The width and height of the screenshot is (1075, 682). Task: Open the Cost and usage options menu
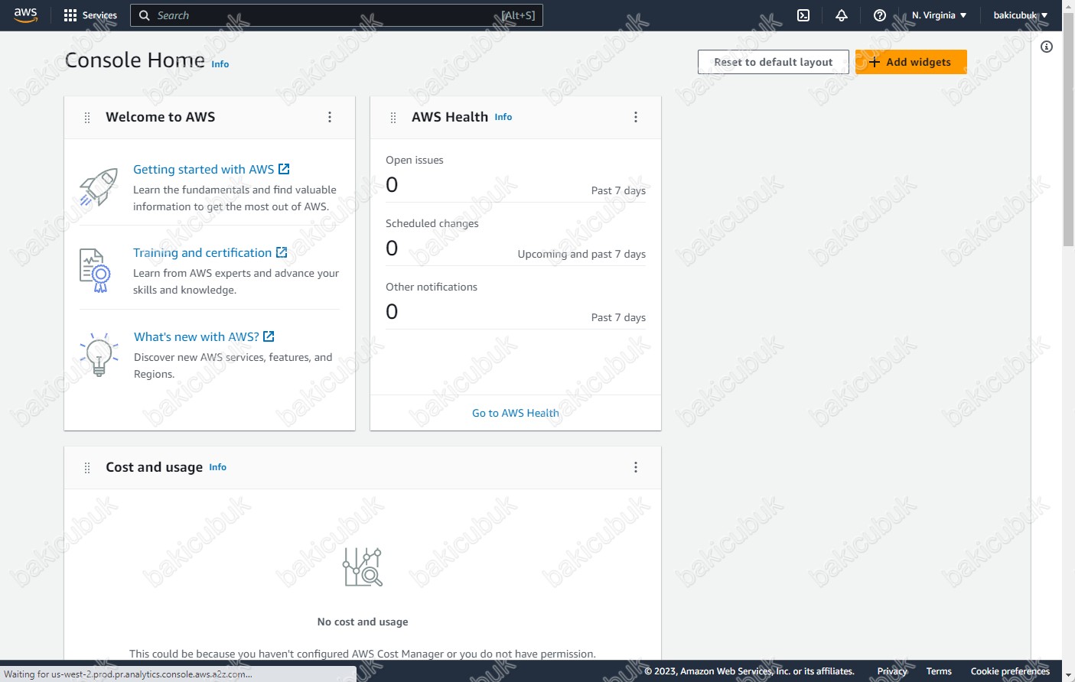point(636,467)
